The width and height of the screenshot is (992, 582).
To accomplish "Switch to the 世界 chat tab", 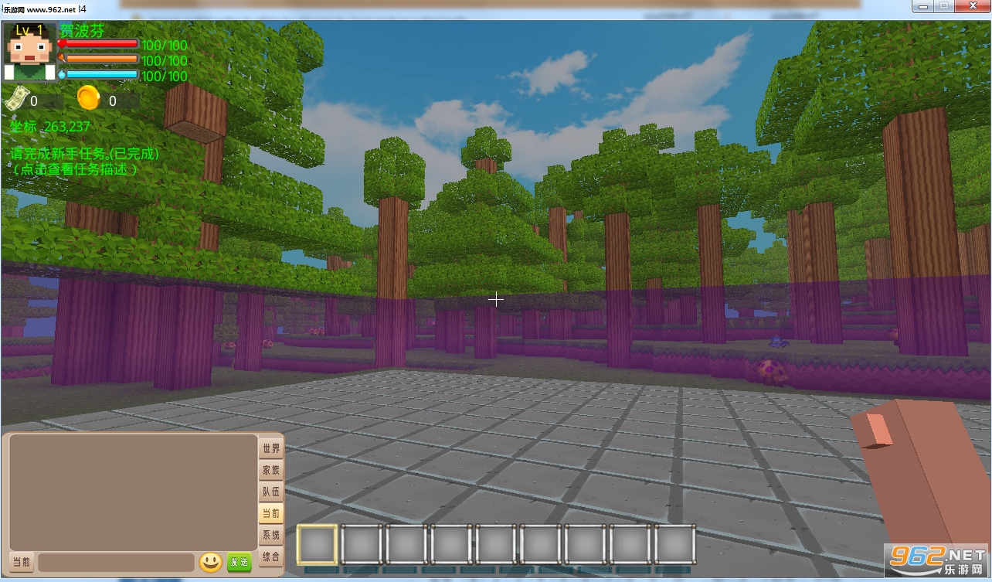I will coord(270,448).
